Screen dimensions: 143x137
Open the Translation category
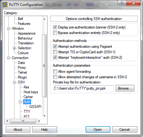click(x=26, y=43)
